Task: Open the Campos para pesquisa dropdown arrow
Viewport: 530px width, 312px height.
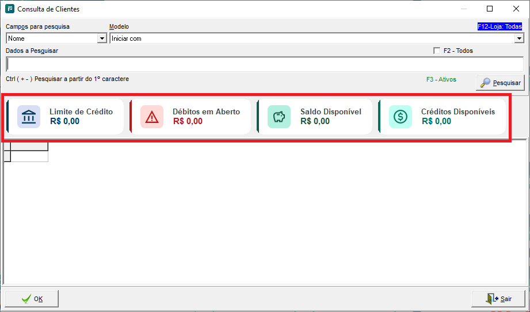Action: coord(102,38)
